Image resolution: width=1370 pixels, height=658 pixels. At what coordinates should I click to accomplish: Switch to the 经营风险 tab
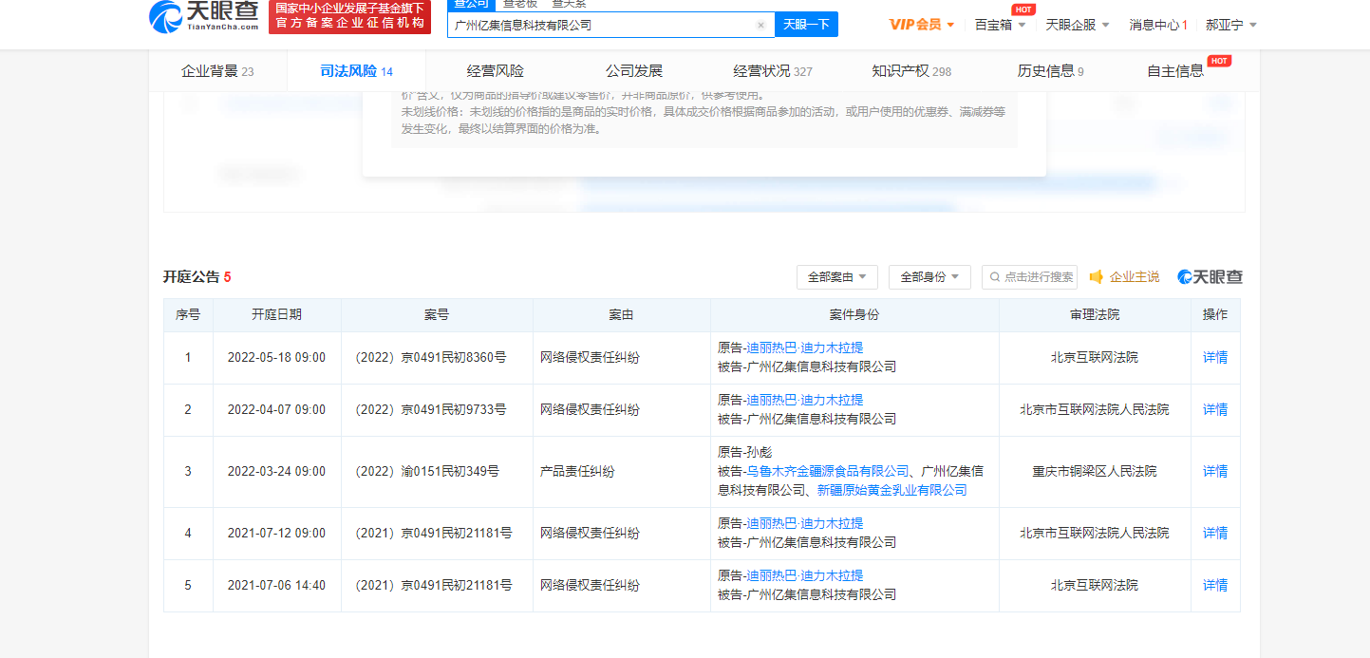(496, 71)
